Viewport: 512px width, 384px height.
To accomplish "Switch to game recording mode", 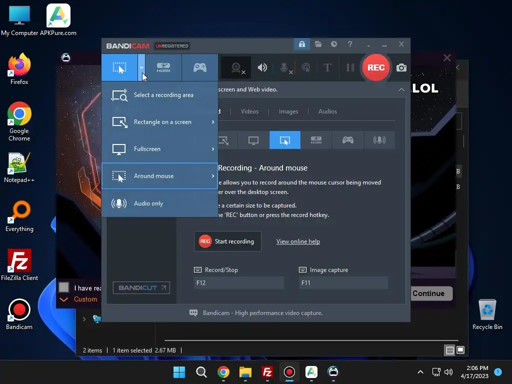I will 200,67.
